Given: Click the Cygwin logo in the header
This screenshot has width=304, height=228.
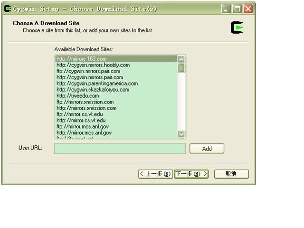Looking at the screenshot, I should [x=237, y=28].
